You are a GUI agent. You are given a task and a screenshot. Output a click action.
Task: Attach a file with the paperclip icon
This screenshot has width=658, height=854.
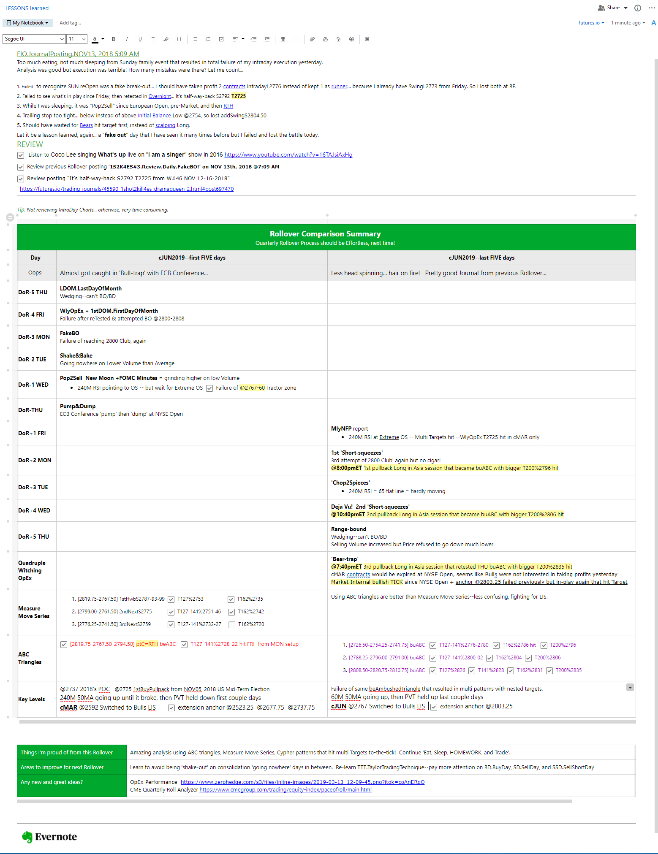point(312,39)
